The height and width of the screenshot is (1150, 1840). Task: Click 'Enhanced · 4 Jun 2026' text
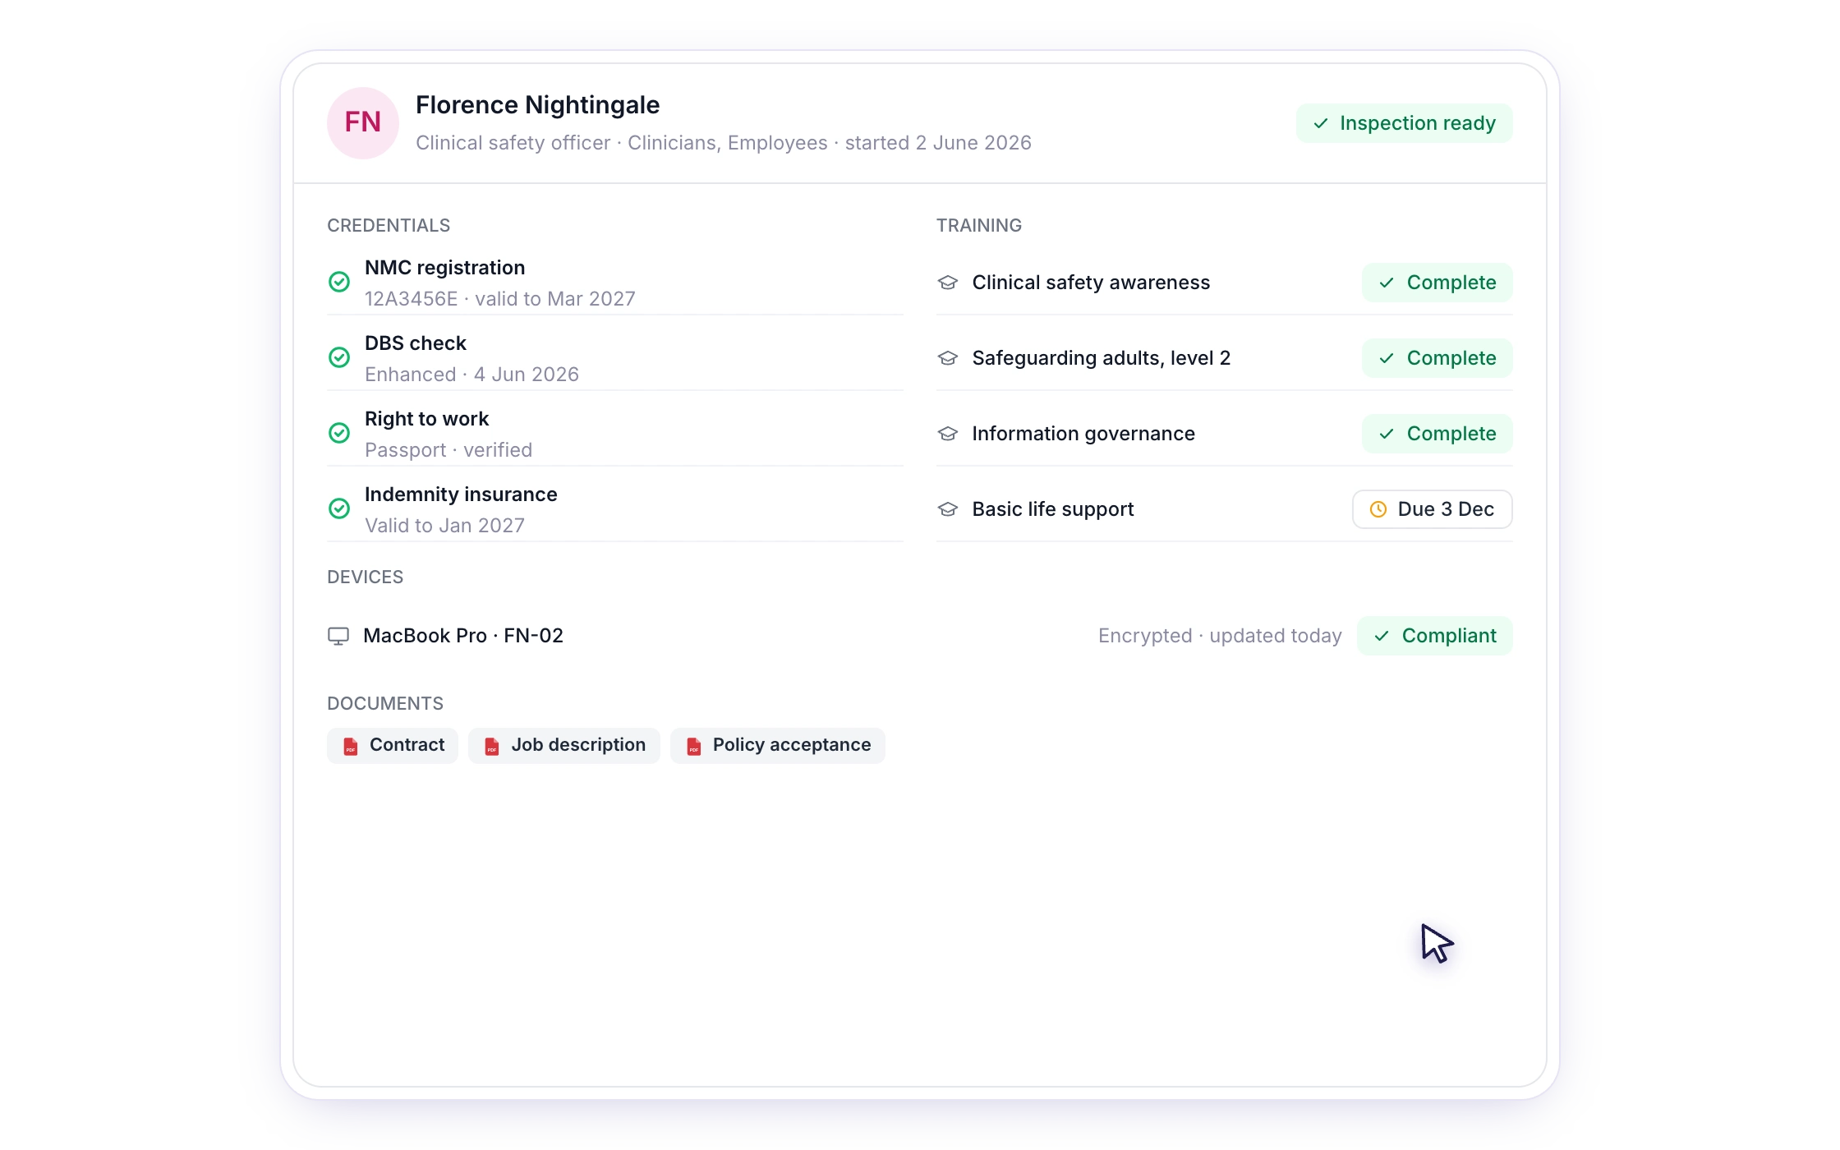472,375
